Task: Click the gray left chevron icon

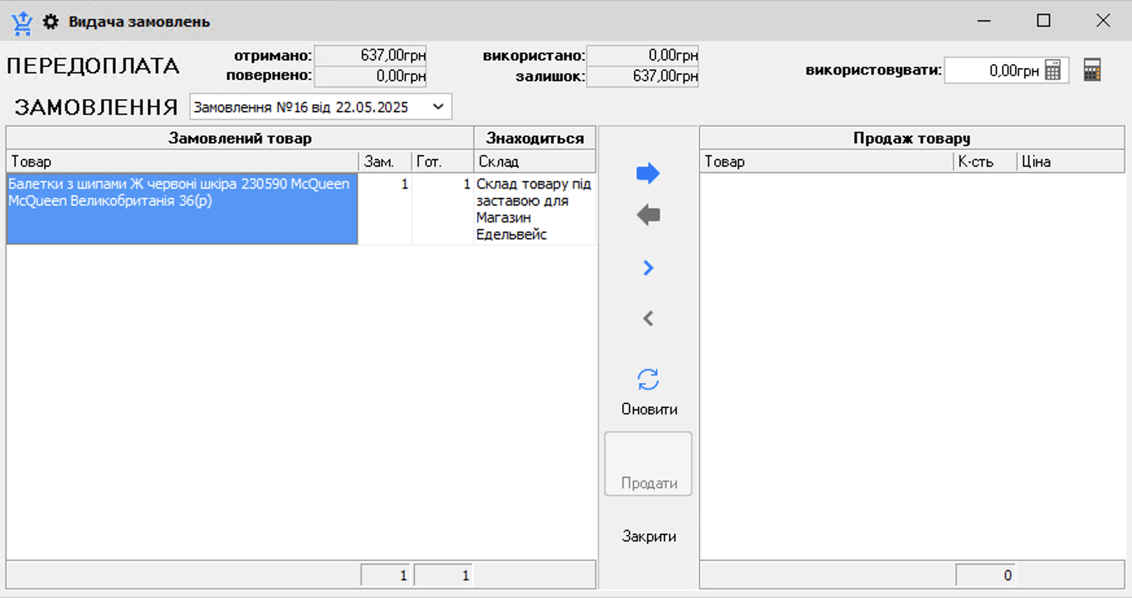Action: (x=648, y=318)
